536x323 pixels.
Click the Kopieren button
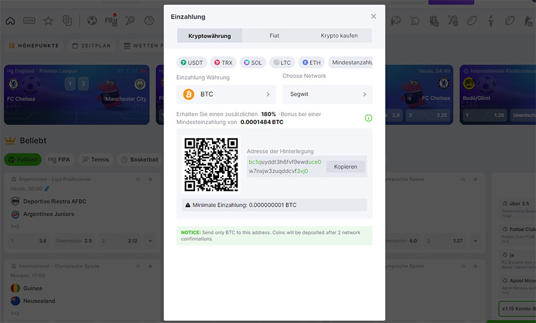[346, 167]
